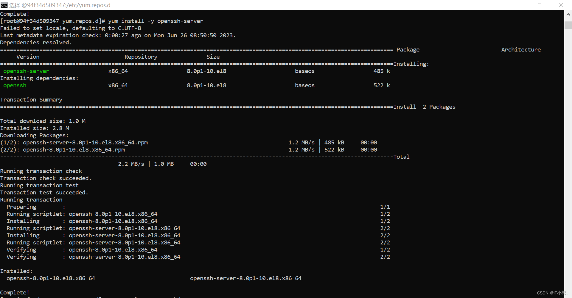
Task: Click the (2/2) openssh rpm download line
Action: click(189, 150)
